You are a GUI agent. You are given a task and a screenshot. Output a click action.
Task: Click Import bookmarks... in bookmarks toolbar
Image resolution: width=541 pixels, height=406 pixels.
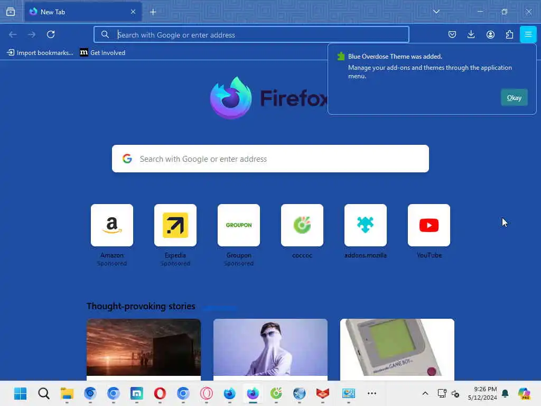pos(40,52)
